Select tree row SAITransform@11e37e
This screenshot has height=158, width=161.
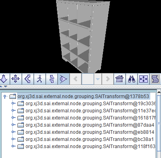point(90,111)
